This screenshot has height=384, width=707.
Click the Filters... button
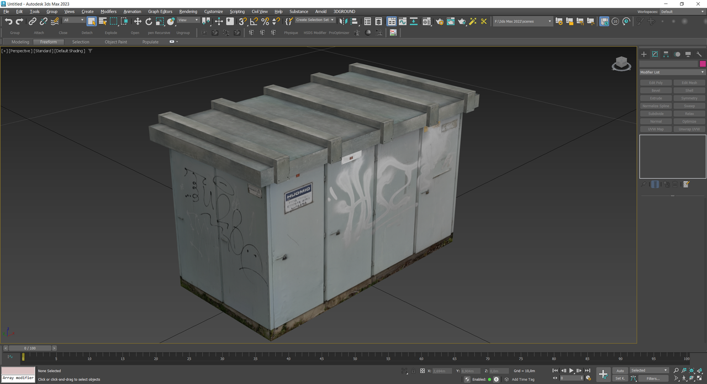[653, 378]
